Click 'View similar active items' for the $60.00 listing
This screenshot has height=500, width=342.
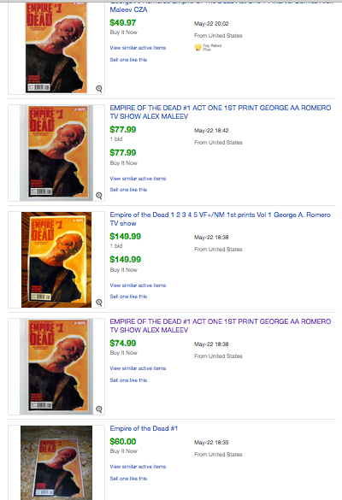(138, 467)
